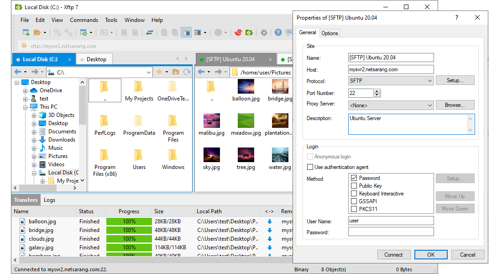Select the Program Files folder icon
Image resolution: width=502 pixels, height=274 pixels.
click(x=173, y=121)
